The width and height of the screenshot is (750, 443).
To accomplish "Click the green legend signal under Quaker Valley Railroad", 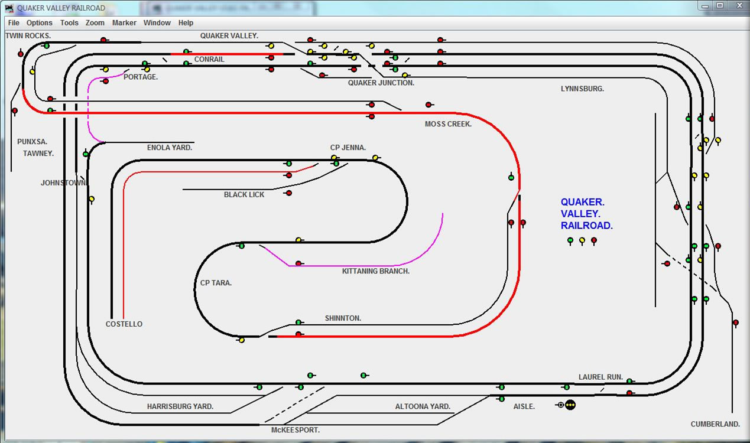I will click(x=570, y=240).
